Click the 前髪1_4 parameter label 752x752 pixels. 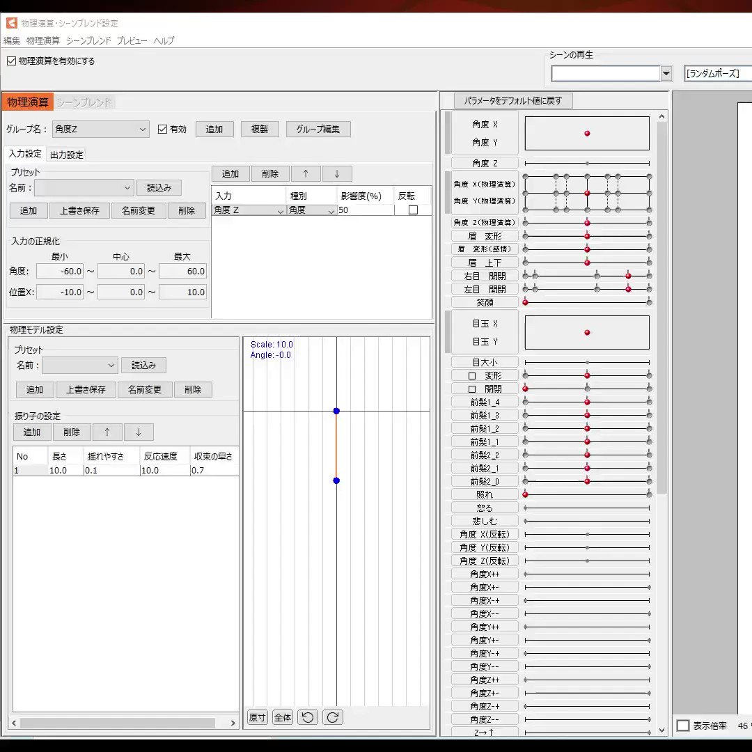click(x=485, y=402)
